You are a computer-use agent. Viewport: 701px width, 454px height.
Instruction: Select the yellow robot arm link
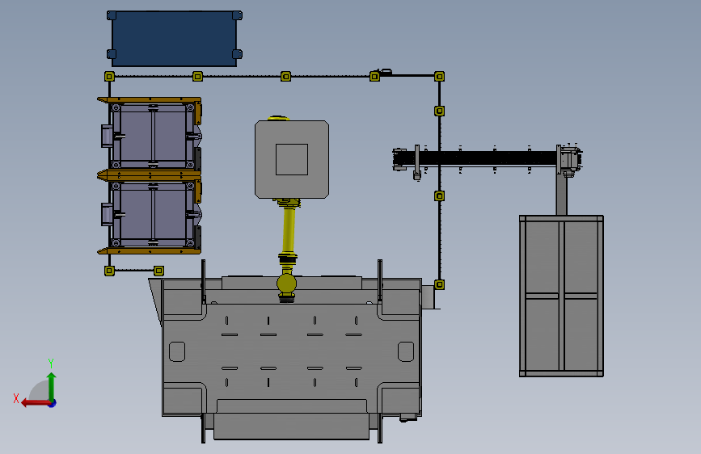click(x=289, y=230)
